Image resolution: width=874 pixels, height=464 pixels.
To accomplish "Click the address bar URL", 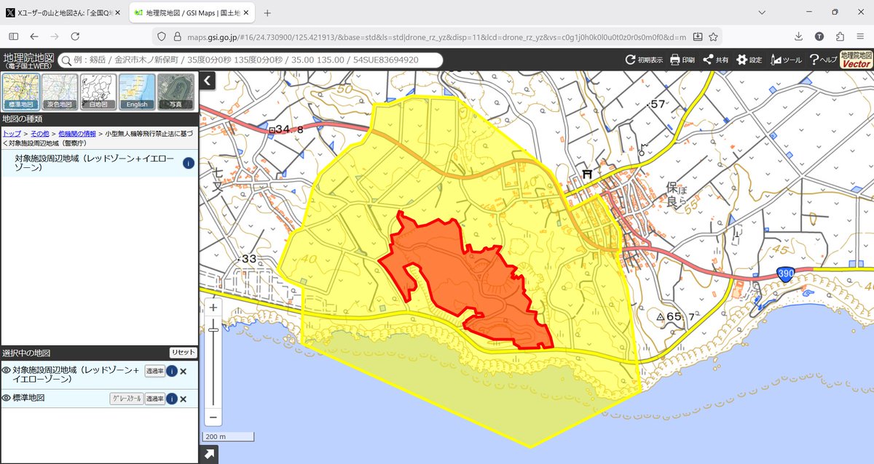I will pyautogui.click(x=436, y=36).
